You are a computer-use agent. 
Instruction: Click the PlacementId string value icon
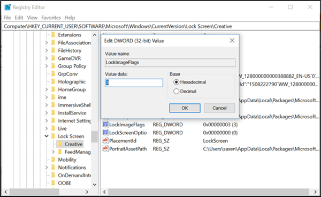[x=105, y=140]
